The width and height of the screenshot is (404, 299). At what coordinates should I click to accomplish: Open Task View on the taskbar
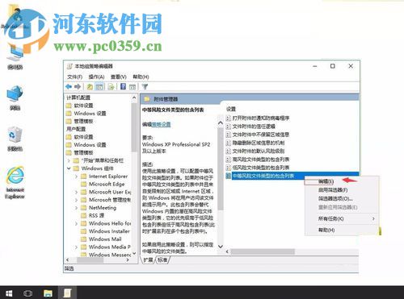tap(28, 293)
